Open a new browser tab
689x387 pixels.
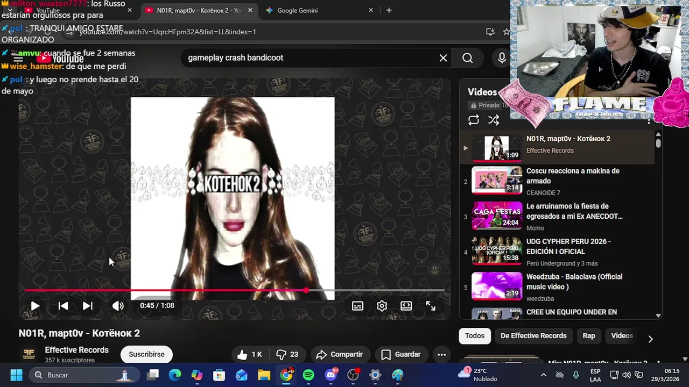[x=389, y=10]
